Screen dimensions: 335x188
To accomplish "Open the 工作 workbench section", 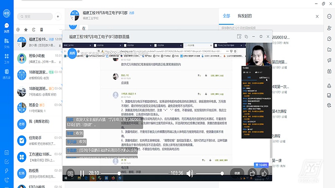I will [x=7, y=58].
